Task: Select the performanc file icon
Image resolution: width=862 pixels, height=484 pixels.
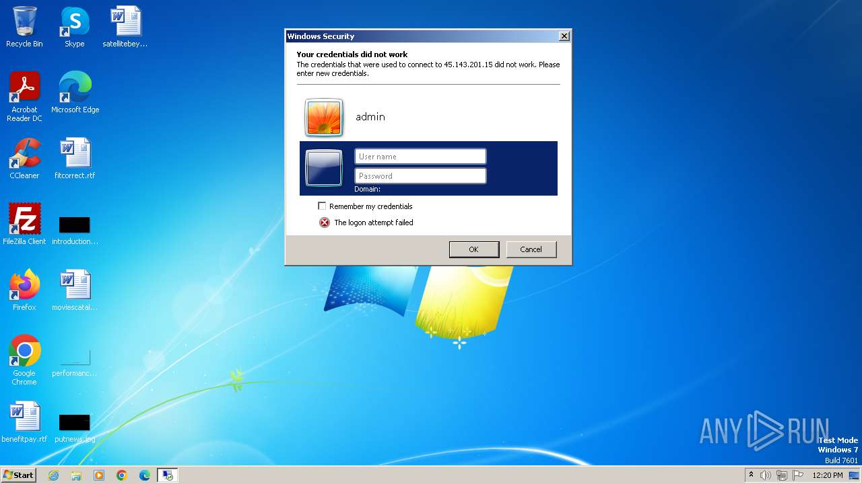Action: pos(75,363)
